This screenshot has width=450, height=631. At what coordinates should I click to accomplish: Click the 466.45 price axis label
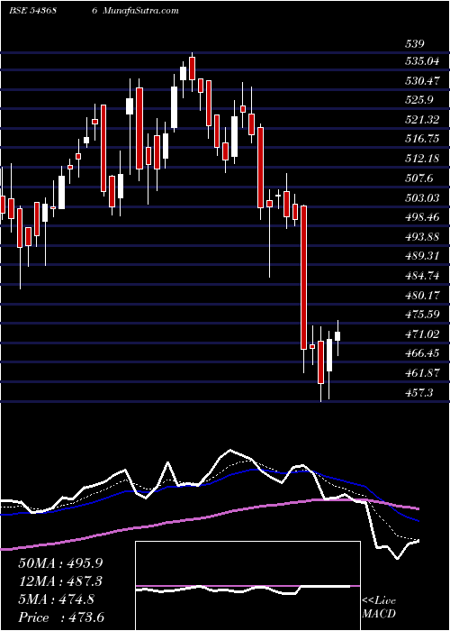coord(423,353)
